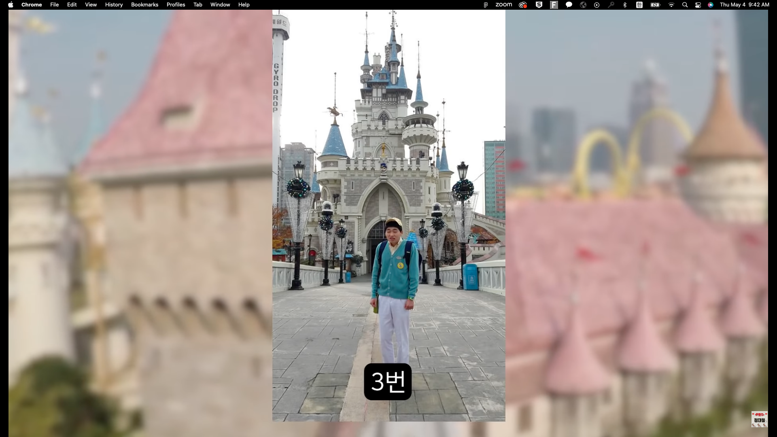Click the Zoom status icon
777x437 pixels.
[x=503, y=4]
